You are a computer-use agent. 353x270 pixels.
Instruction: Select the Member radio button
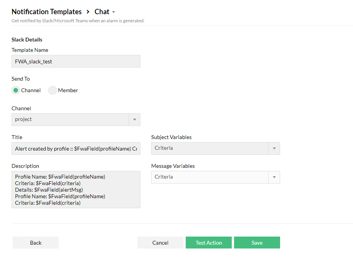53,90
